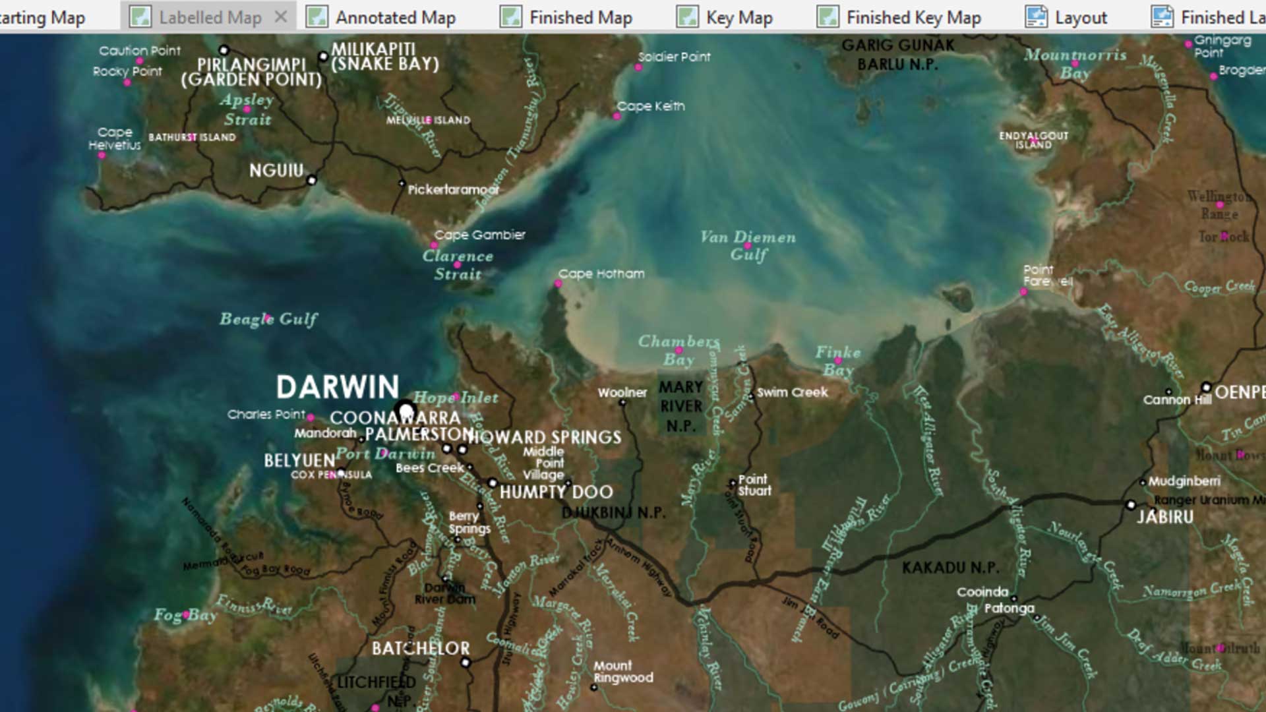Click the Batchelor town circle marker

[465, 663]
